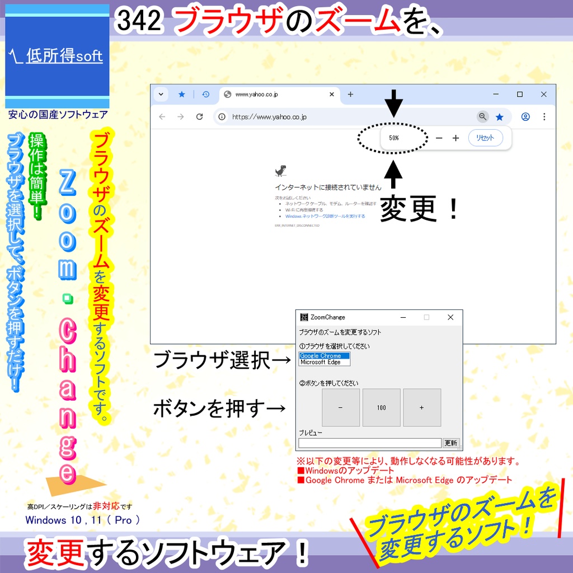Click the リセット button in the zoom popup
The width and height of the screenshot is (573, 573).
486,138
